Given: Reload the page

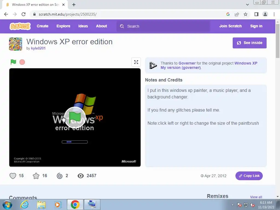Looking at the screenshot, I should pos(24,14).
